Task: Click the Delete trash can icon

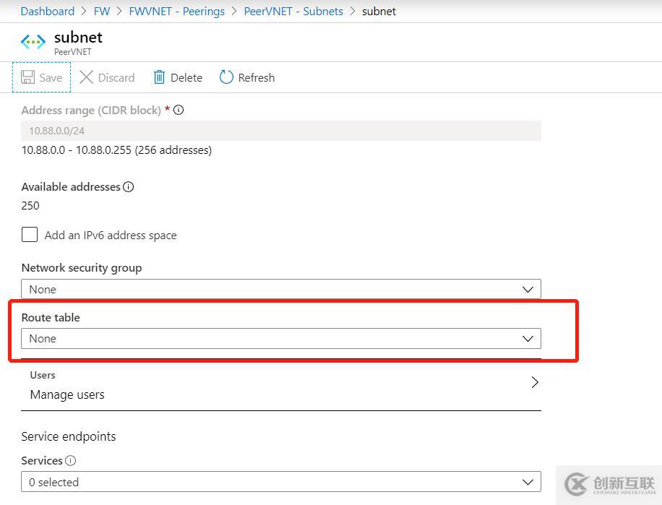Action: point(159,77)
